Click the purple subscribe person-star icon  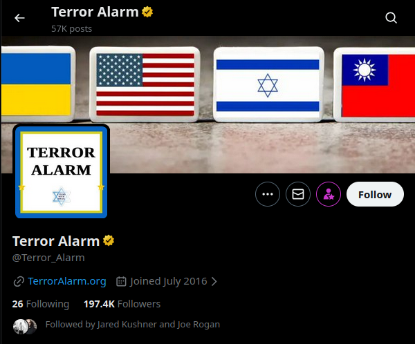pyautogui.click(x=329, y=194)
